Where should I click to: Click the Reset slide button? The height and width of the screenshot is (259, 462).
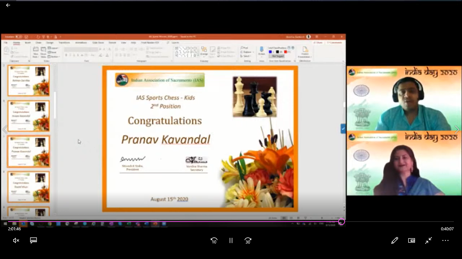click(52, 52)
